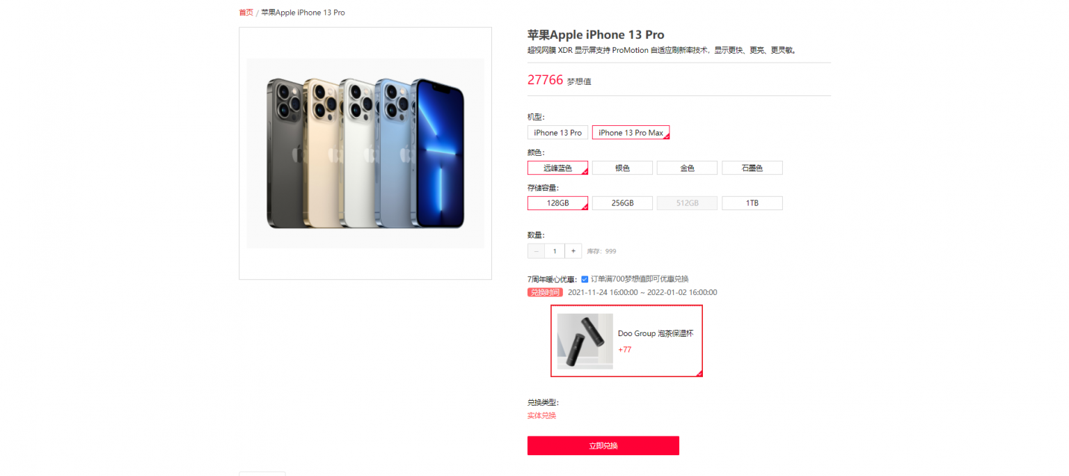Viewport: 1069px width, 476px height.
Task: Select the iPhone 13 Pro model option
Action: coord(557,132)
